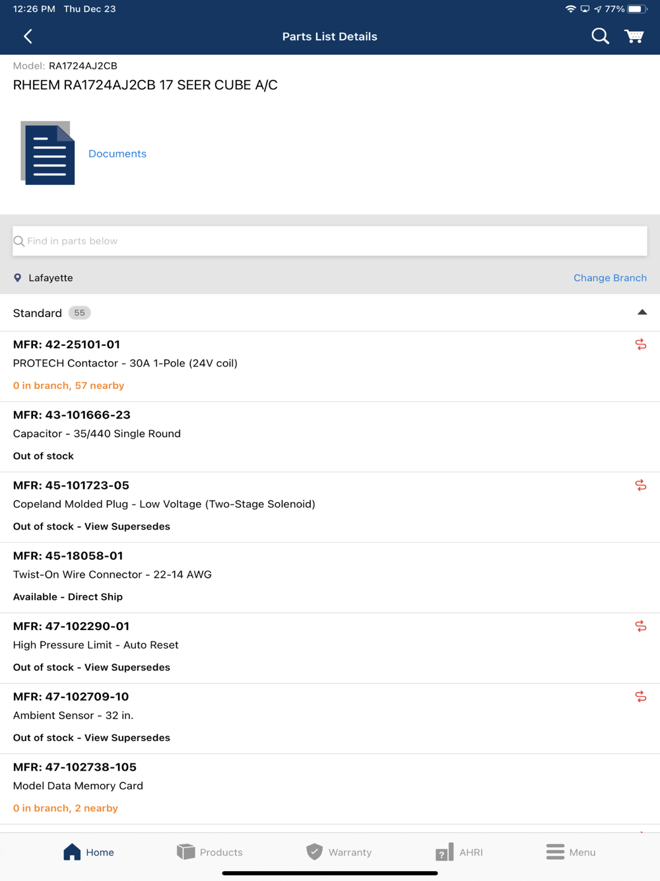Tap 0 in branch, 57 nearby availability

[69, 386]
